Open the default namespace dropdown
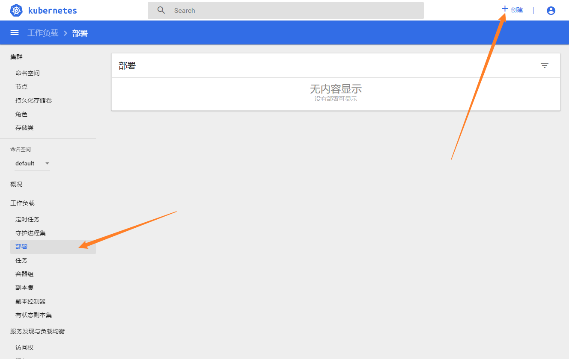The height and width of the screenshot is (359, 569). (x=32, y=163)
